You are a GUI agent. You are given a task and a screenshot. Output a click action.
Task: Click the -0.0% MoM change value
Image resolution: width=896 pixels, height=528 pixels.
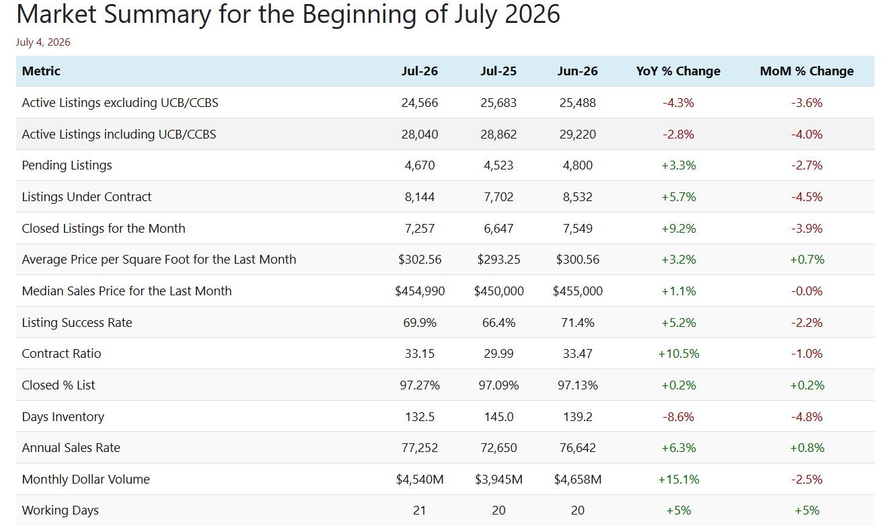[x=807, y=291]
